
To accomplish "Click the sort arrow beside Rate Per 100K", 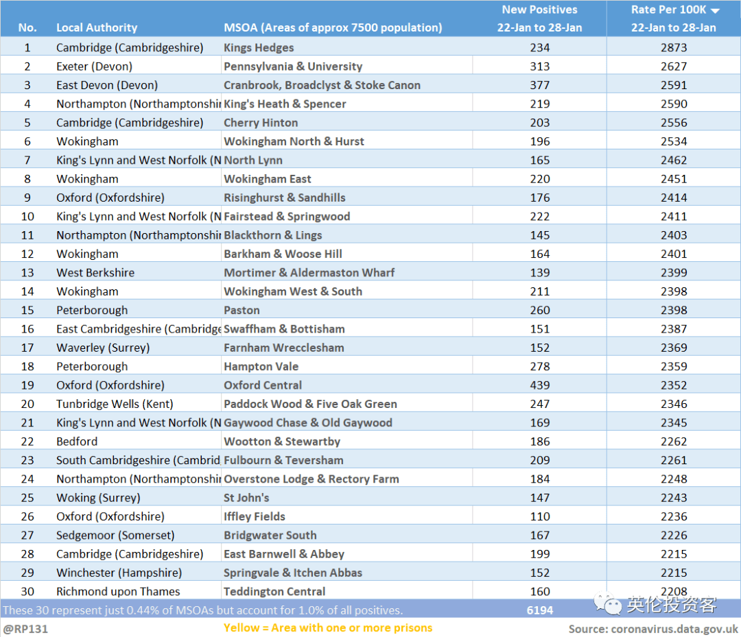I will (x=715, y=10).
